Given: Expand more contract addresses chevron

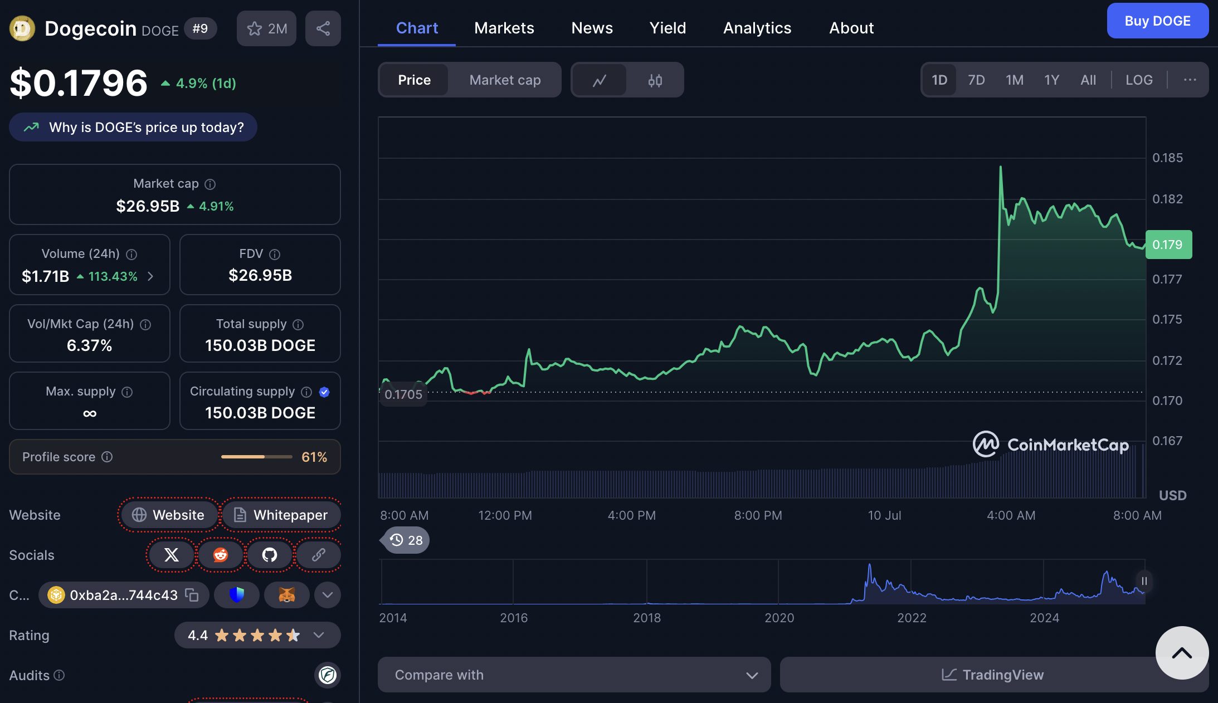Looking at the screenshot, I should pos(328,595).
